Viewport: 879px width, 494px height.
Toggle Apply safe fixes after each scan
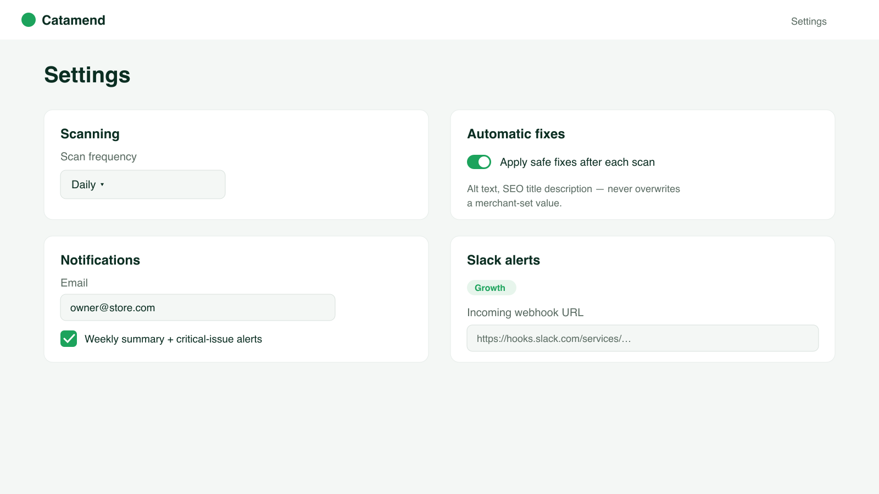[479, 162]
